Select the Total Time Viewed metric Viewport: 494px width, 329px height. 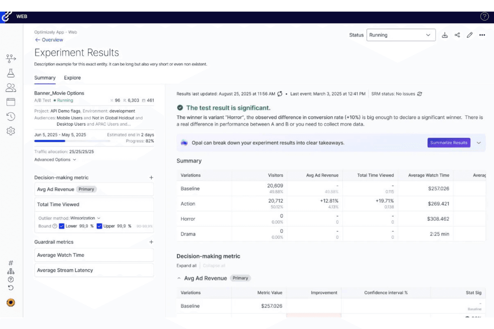coord(94,204)
